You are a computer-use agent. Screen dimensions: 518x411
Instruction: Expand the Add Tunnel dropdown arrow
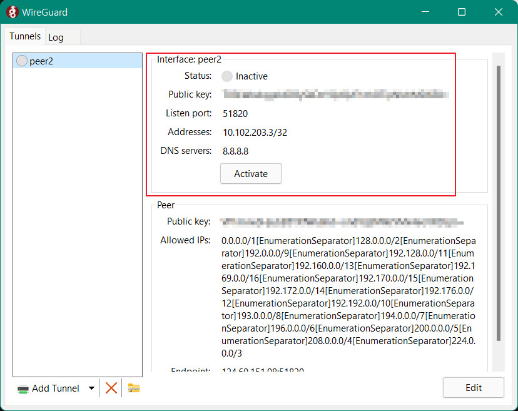point(91,388)
